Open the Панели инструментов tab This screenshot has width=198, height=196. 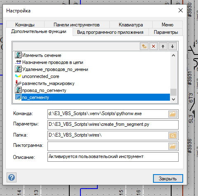pos(77,25)
